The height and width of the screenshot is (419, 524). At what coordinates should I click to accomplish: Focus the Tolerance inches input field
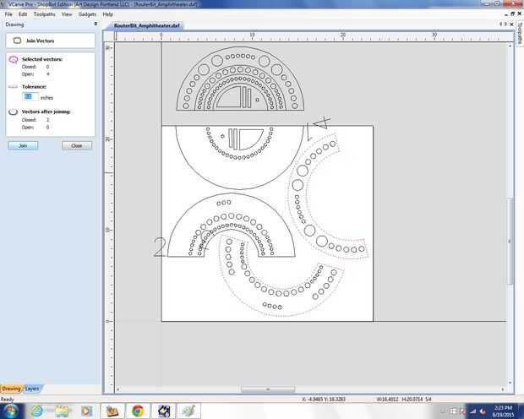[x=30, y=97]
